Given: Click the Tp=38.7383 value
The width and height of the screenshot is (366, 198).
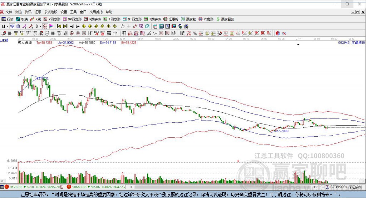Looking at the screenshot, I should click(x=44, y=42).
